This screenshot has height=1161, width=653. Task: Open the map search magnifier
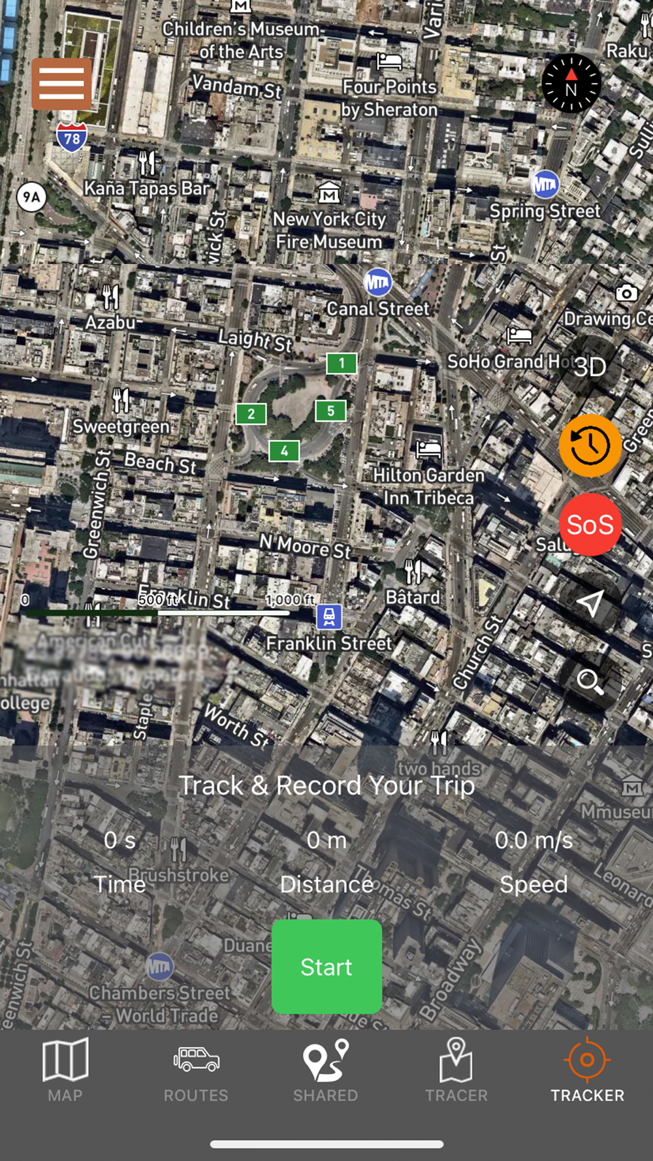(590, 681)
